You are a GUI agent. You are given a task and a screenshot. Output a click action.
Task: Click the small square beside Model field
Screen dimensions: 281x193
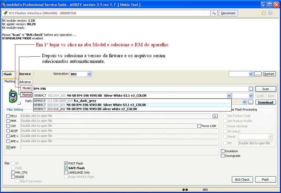coord(251,89)
